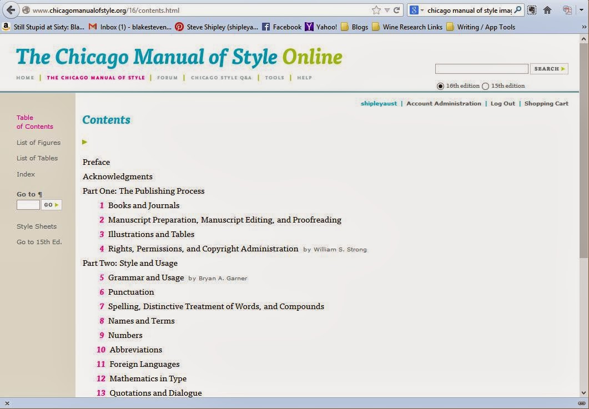Image resolution: width=589 pixels, height=409 pixels.
Task: Open the Facebook bookmark
Action: [x=281, y=27]
